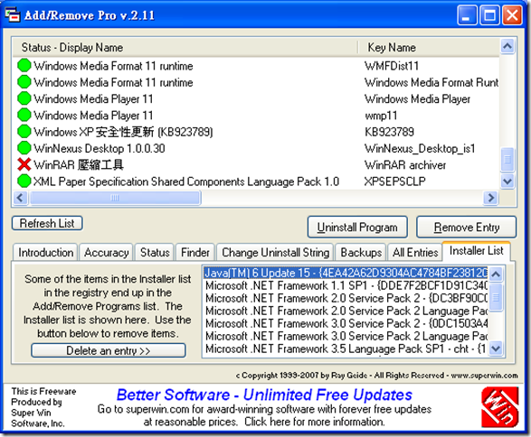Click the installer list scroll down arrow

[496, 349]
